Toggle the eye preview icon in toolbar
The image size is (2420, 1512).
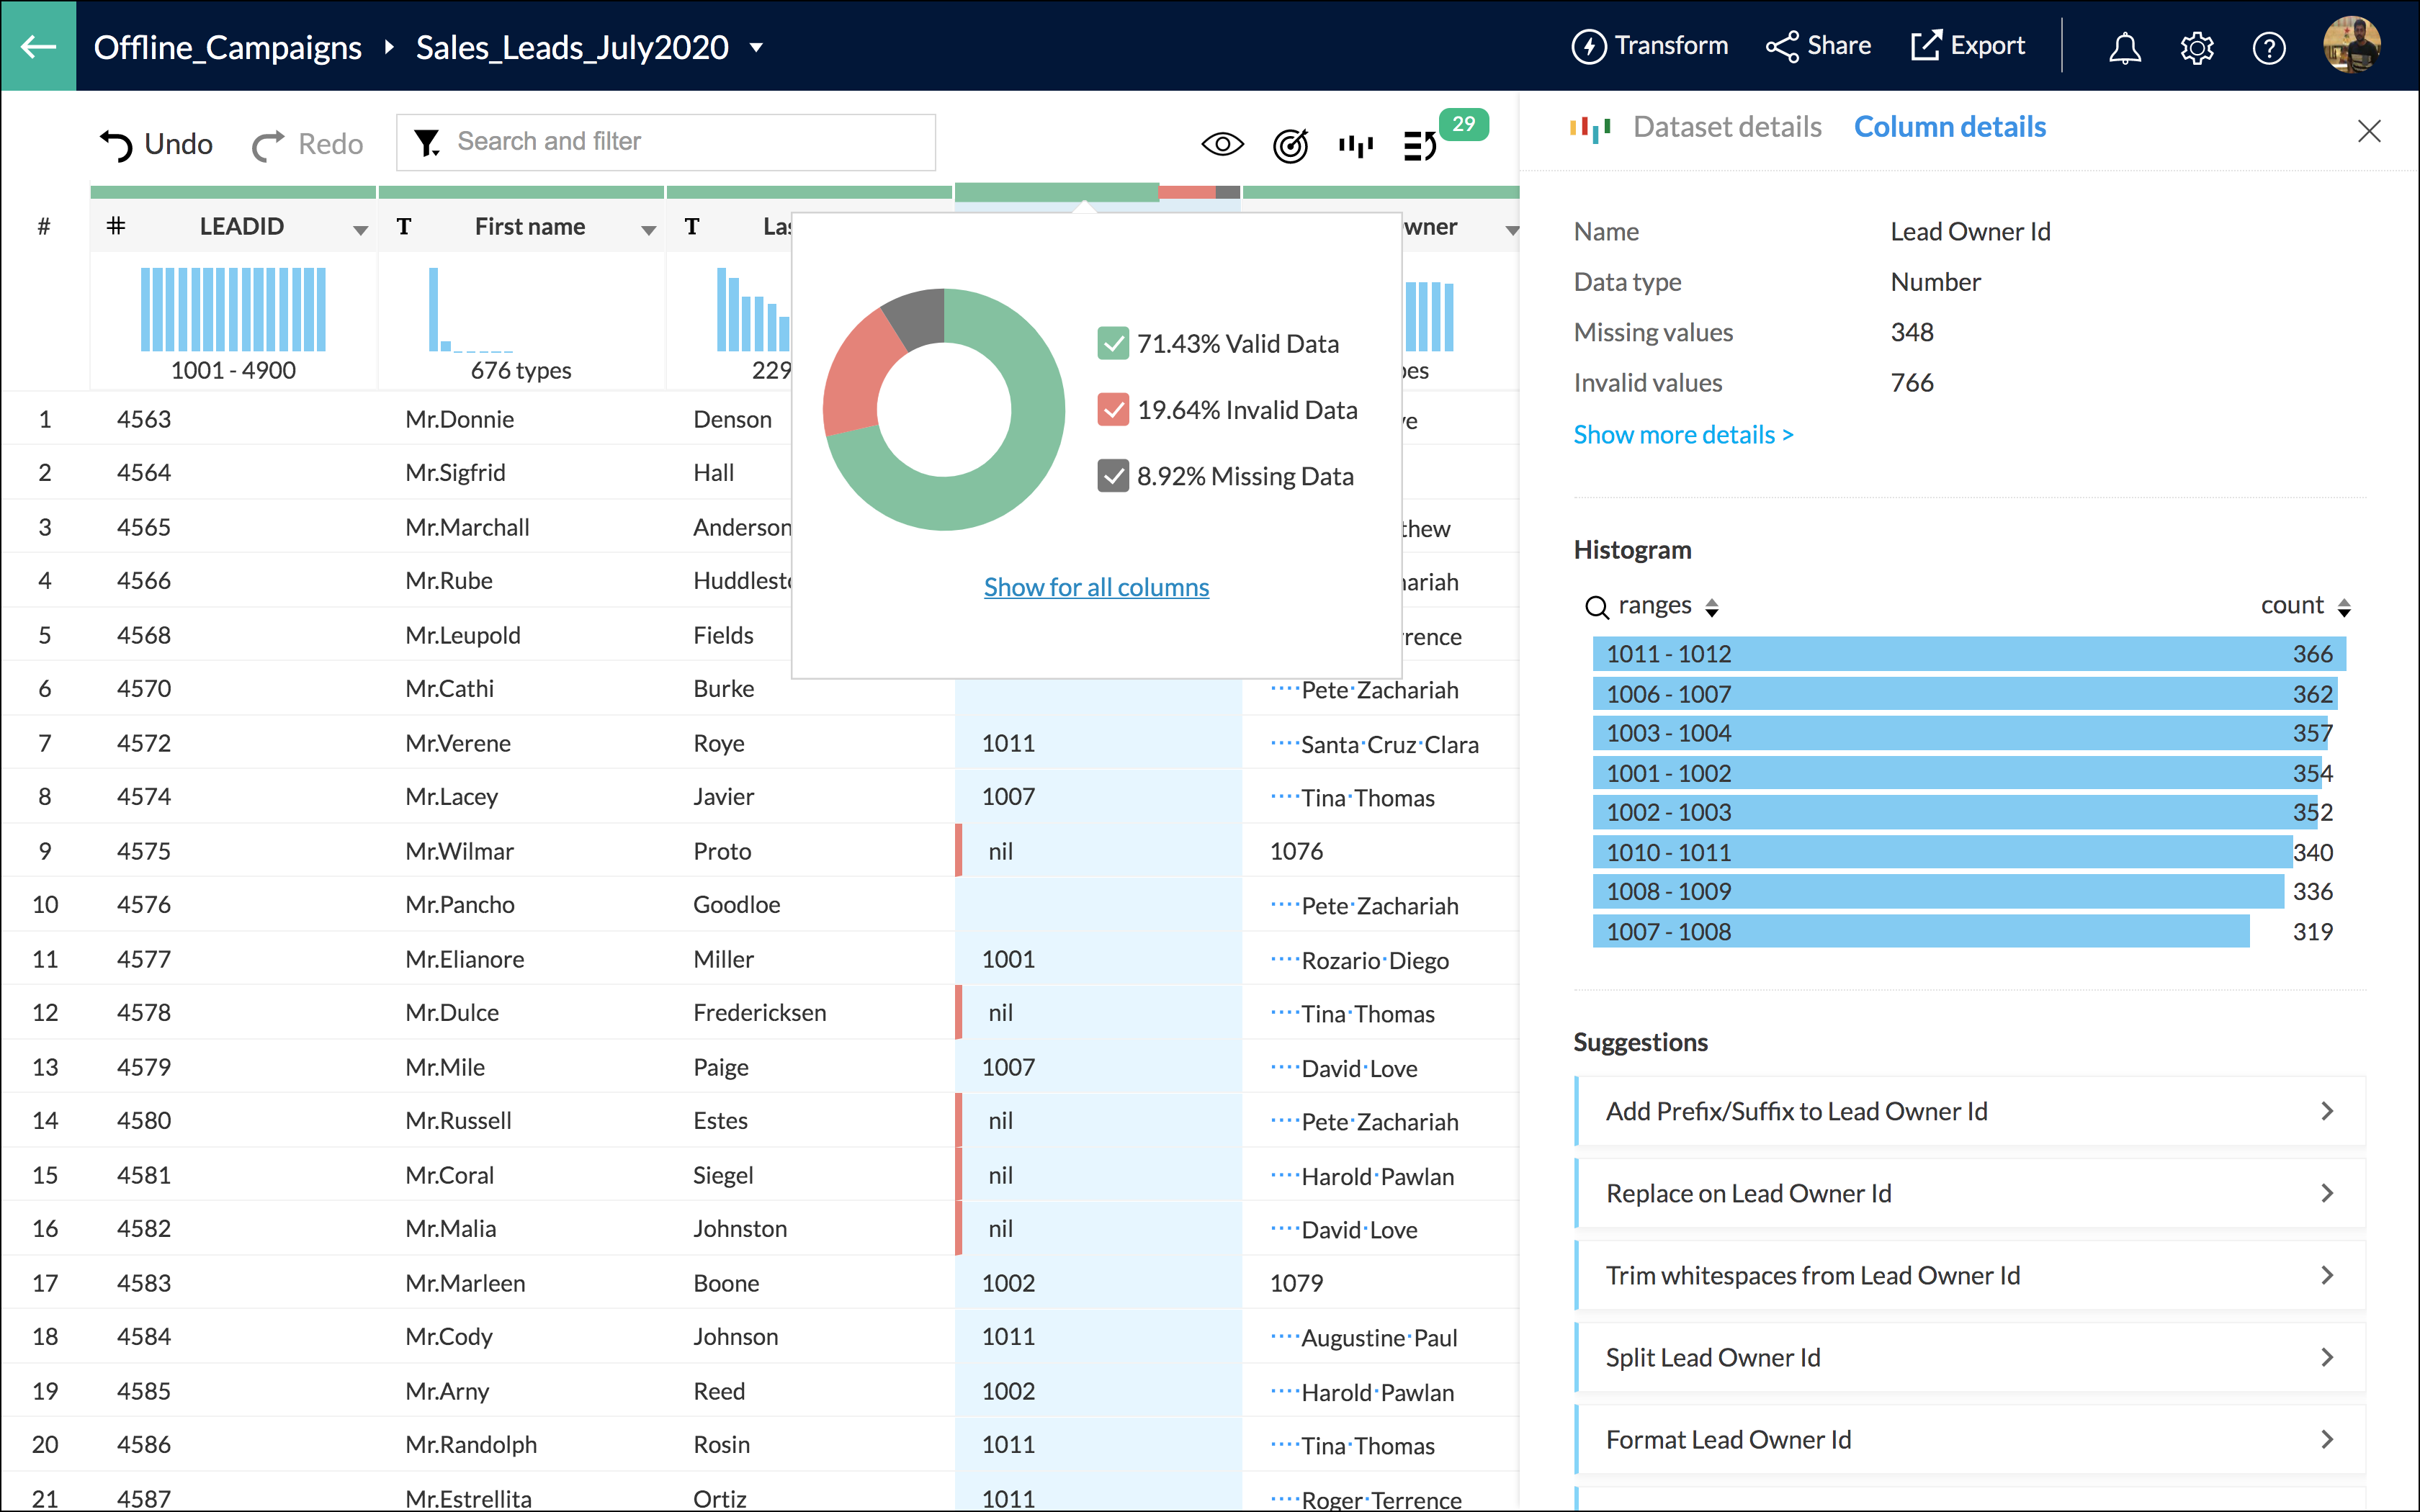pyautogui.click(x=1222, y=144)
